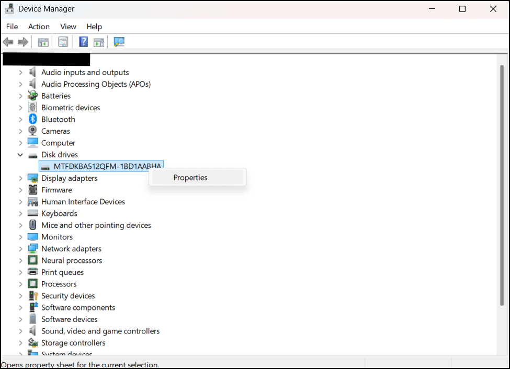510x369 pixels.
Task: Click the Show/Hide Console Tree icon
Action: [x=43, y=42]
